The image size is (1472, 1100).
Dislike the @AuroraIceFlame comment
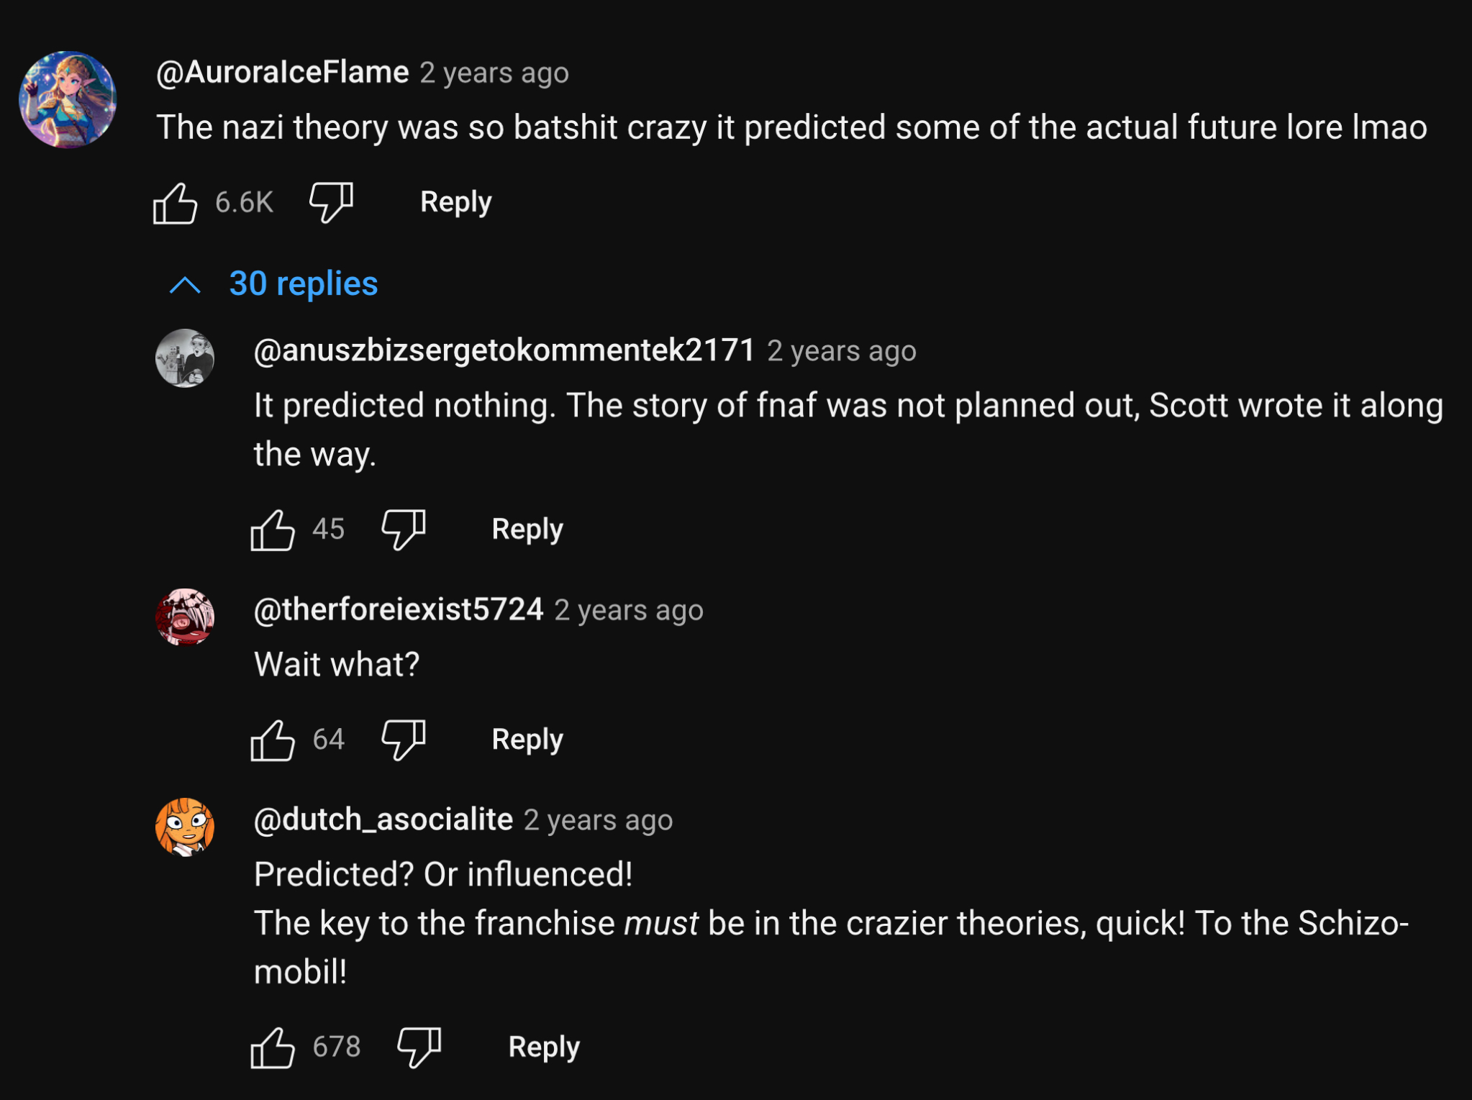pyautogui.click(x=331, y=201)
